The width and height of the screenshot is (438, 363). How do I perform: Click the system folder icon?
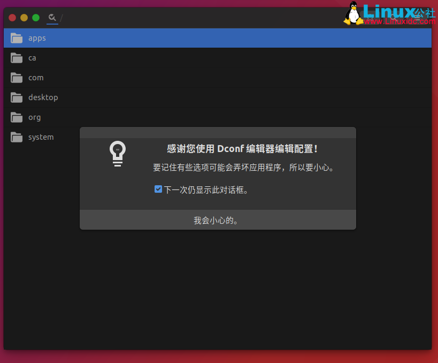[x=17, y=137]
